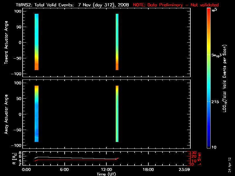This screenshot has width=235, height=176.
Task: Click the second data strip in Away panel
Action: click(117, 114)
